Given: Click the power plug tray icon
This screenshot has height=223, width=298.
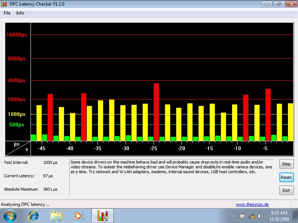Looking at the screenshot, I should click(242, 216).
